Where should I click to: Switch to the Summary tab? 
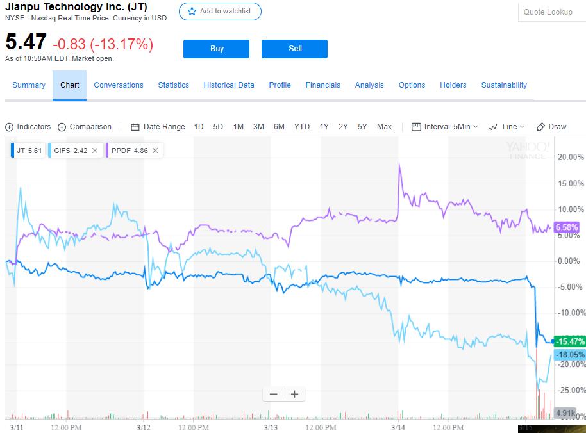29,85
